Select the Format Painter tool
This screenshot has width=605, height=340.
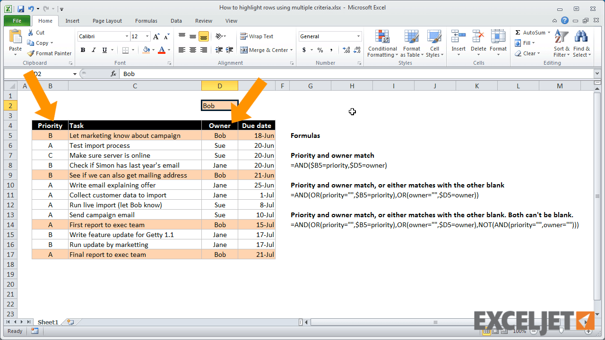[x=49, y=53]
